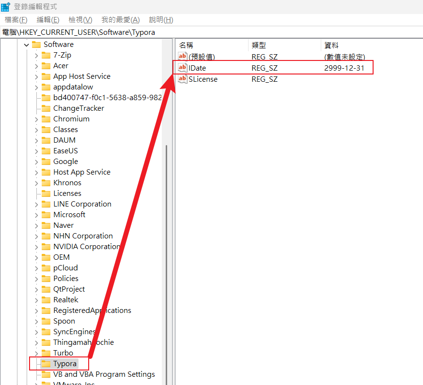Click the NVIDIA Corporation folder icon
423x385 pixels.
(46, 247)
